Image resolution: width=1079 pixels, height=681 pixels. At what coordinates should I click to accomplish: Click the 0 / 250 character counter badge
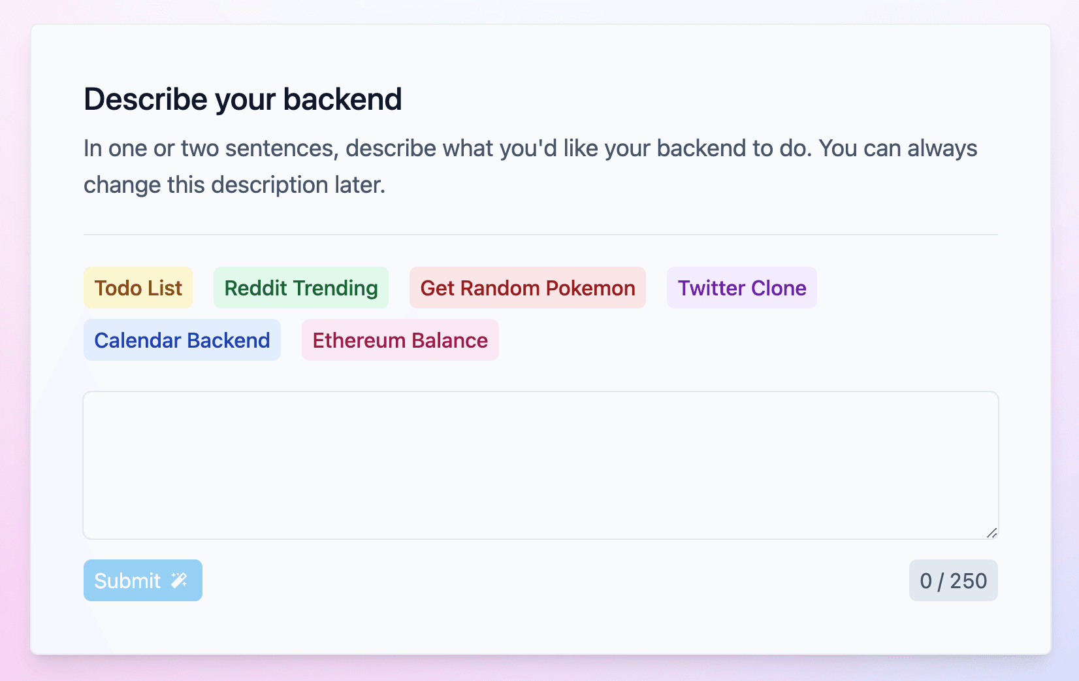point(953,580)
